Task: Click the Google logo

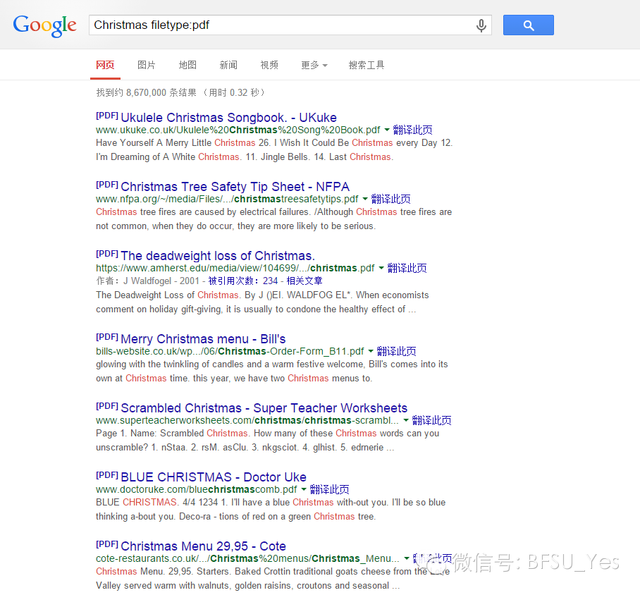Action: (45, 25)
